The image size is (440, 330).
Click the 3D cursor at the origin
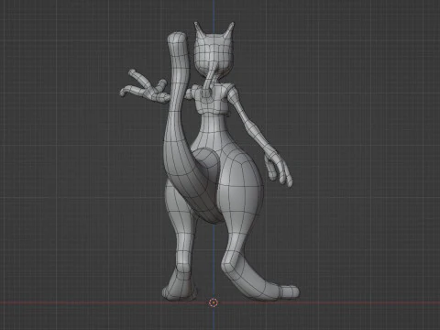[x=214, y=302]
